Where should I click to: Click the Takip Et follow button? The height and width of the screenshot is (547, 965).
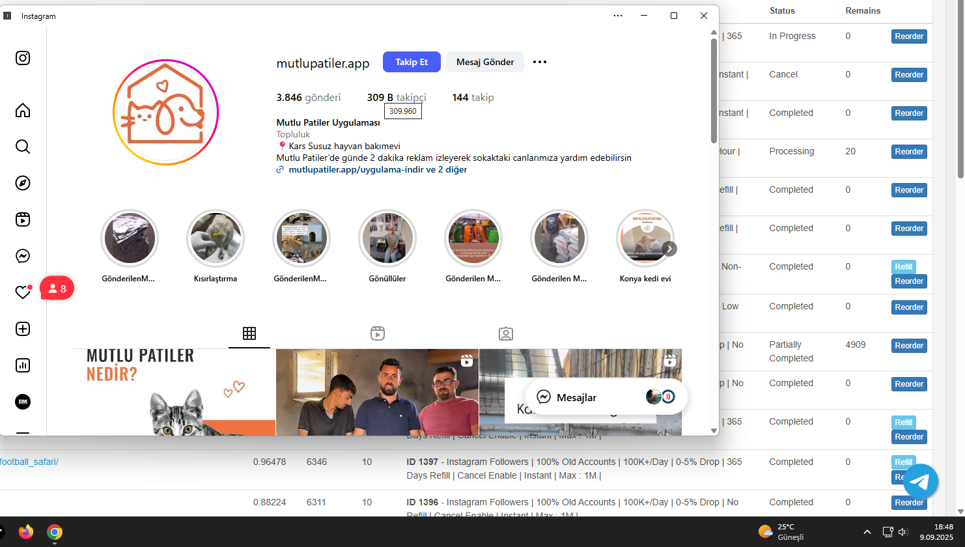pyautogui.click(x=412, y=62)
